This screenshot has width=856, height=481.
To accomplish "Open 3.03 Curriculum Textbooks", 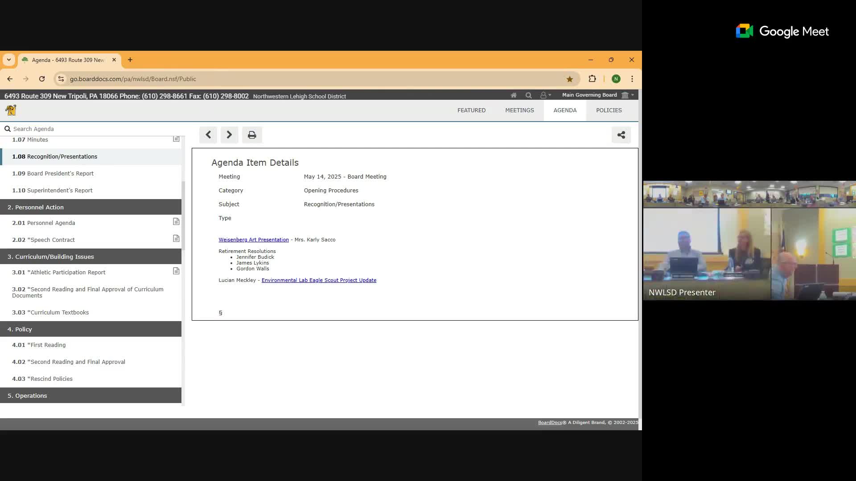I will (x=91, y=312).
